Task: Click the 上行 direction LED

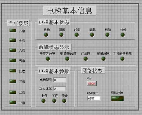Action: click(x=43, y=101)
